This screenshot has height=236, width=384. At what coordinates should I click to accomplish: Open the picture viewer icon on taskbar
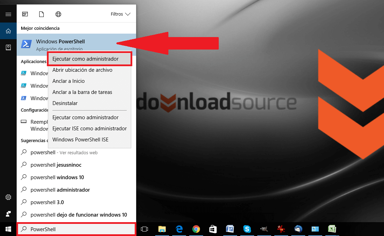pyautogui.click(x=315, y=229)
